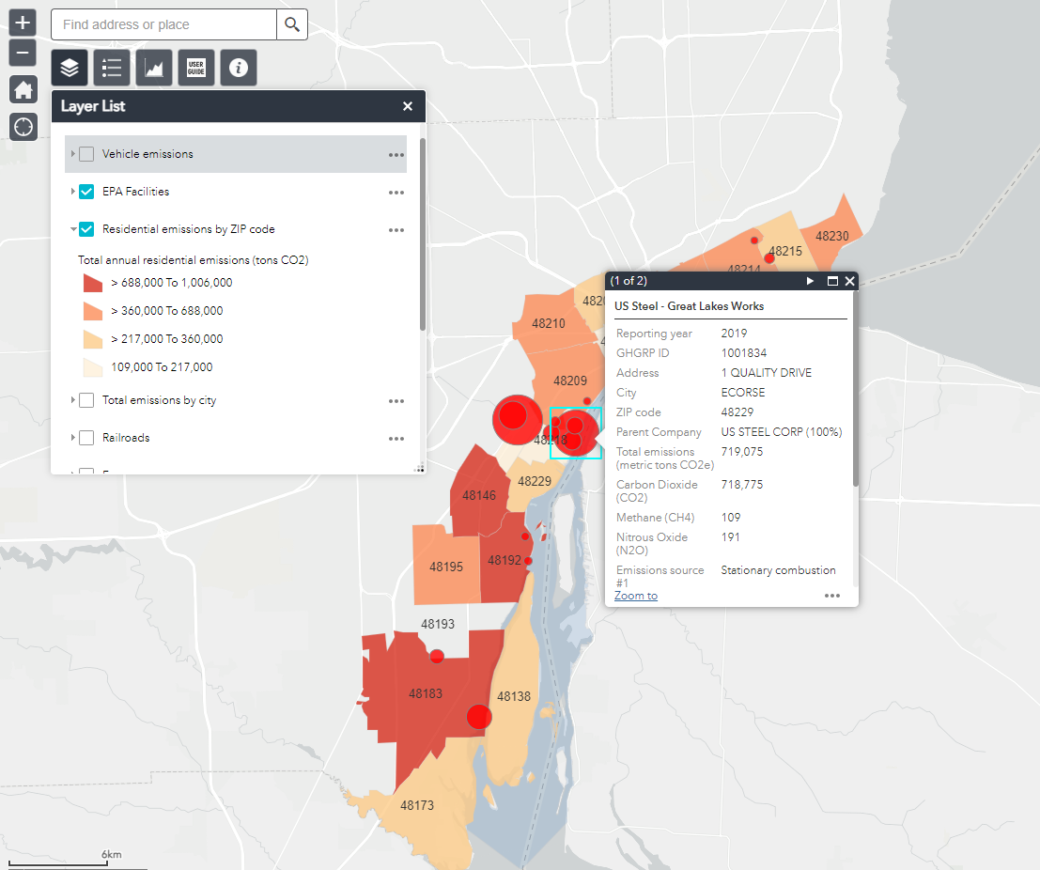
Task: Open the info about widget
Action: pos(239,68)
